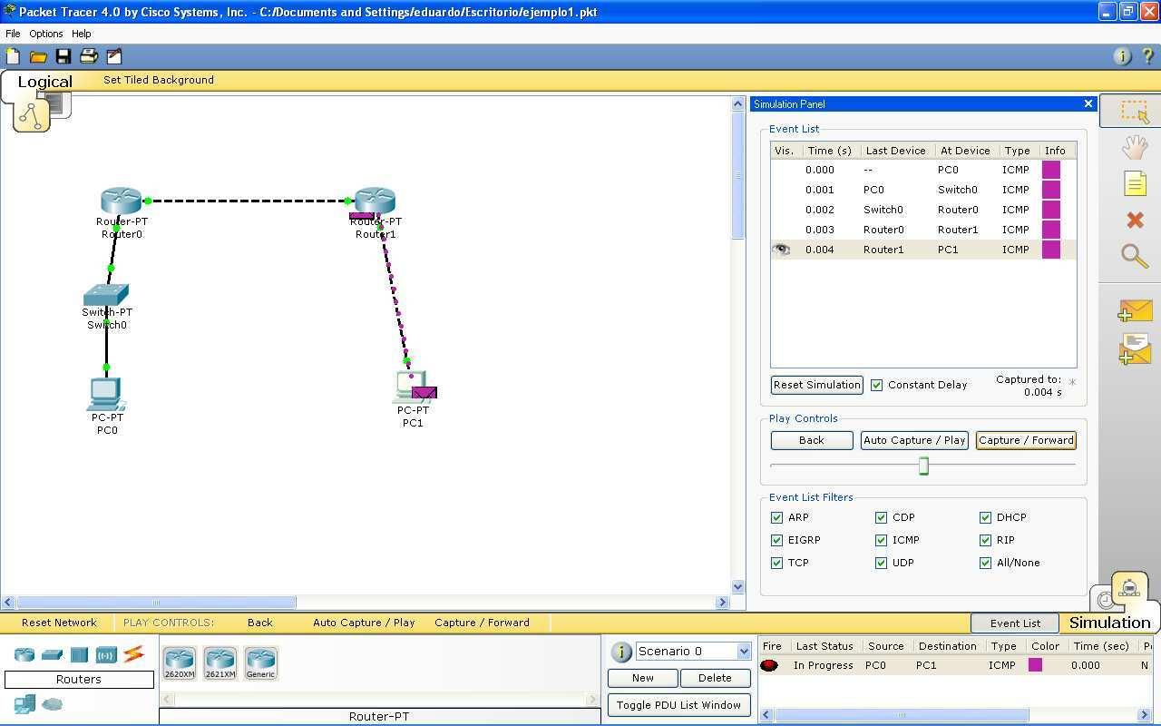Toggle the DHCP filter checkbox
1161x726 pixels.
pos(985,517)
